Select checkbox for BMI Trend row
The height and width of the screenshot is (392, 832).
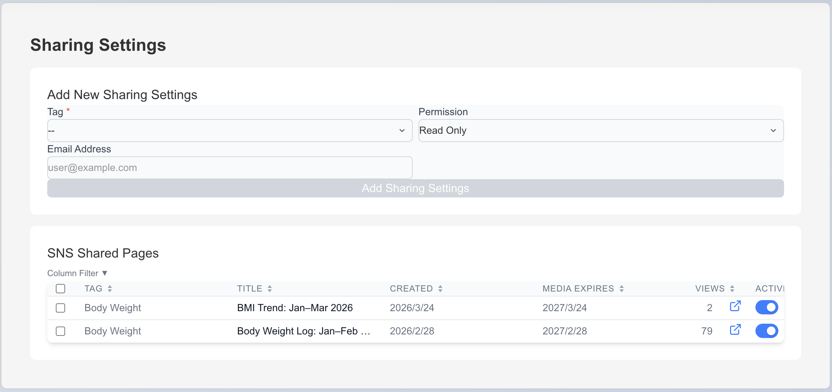coord(60,308)
